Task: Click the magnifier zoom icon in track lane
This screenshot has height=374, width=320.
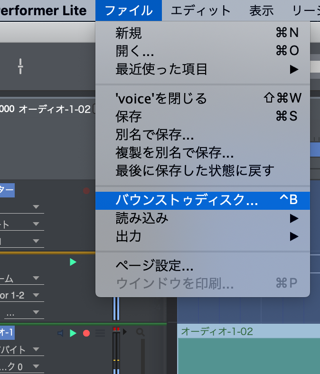Action: coord(141,332)
